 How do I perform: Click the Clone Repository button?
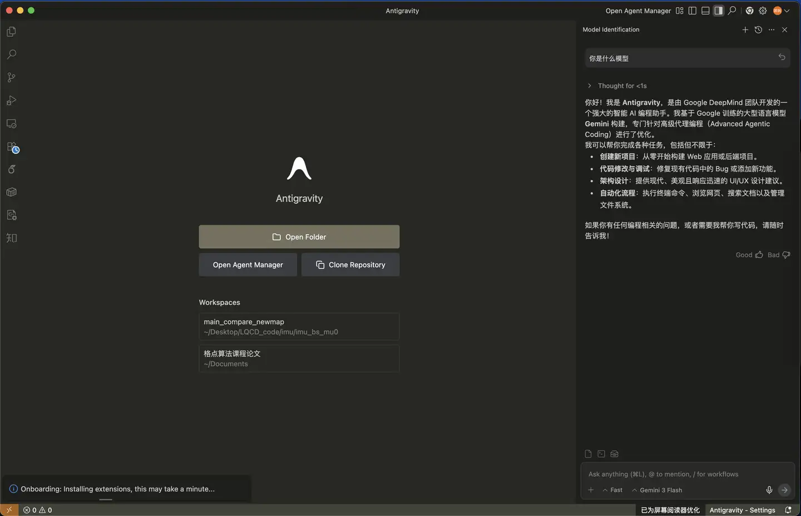[x=350, y=265]
